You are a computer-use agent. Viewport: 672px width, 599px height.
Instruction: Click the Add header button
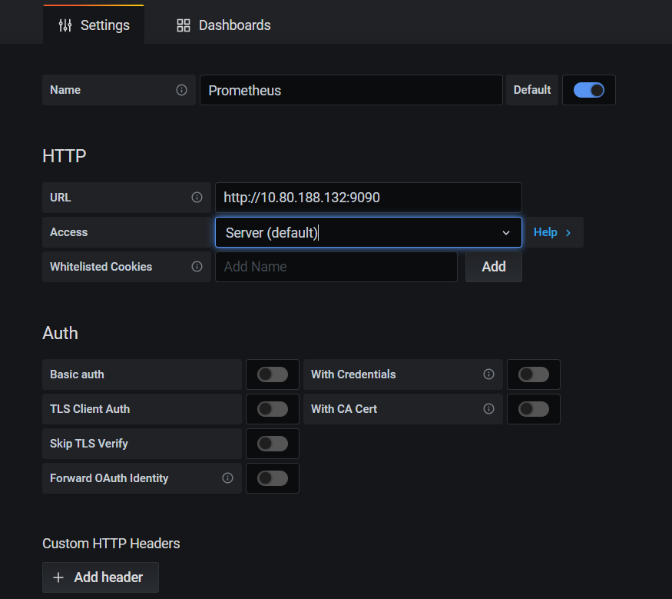[101, 577]
